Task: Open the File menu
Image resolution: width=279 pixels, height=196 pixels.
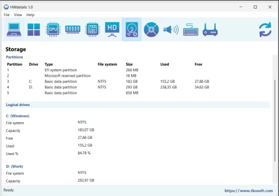Action: 7,15
